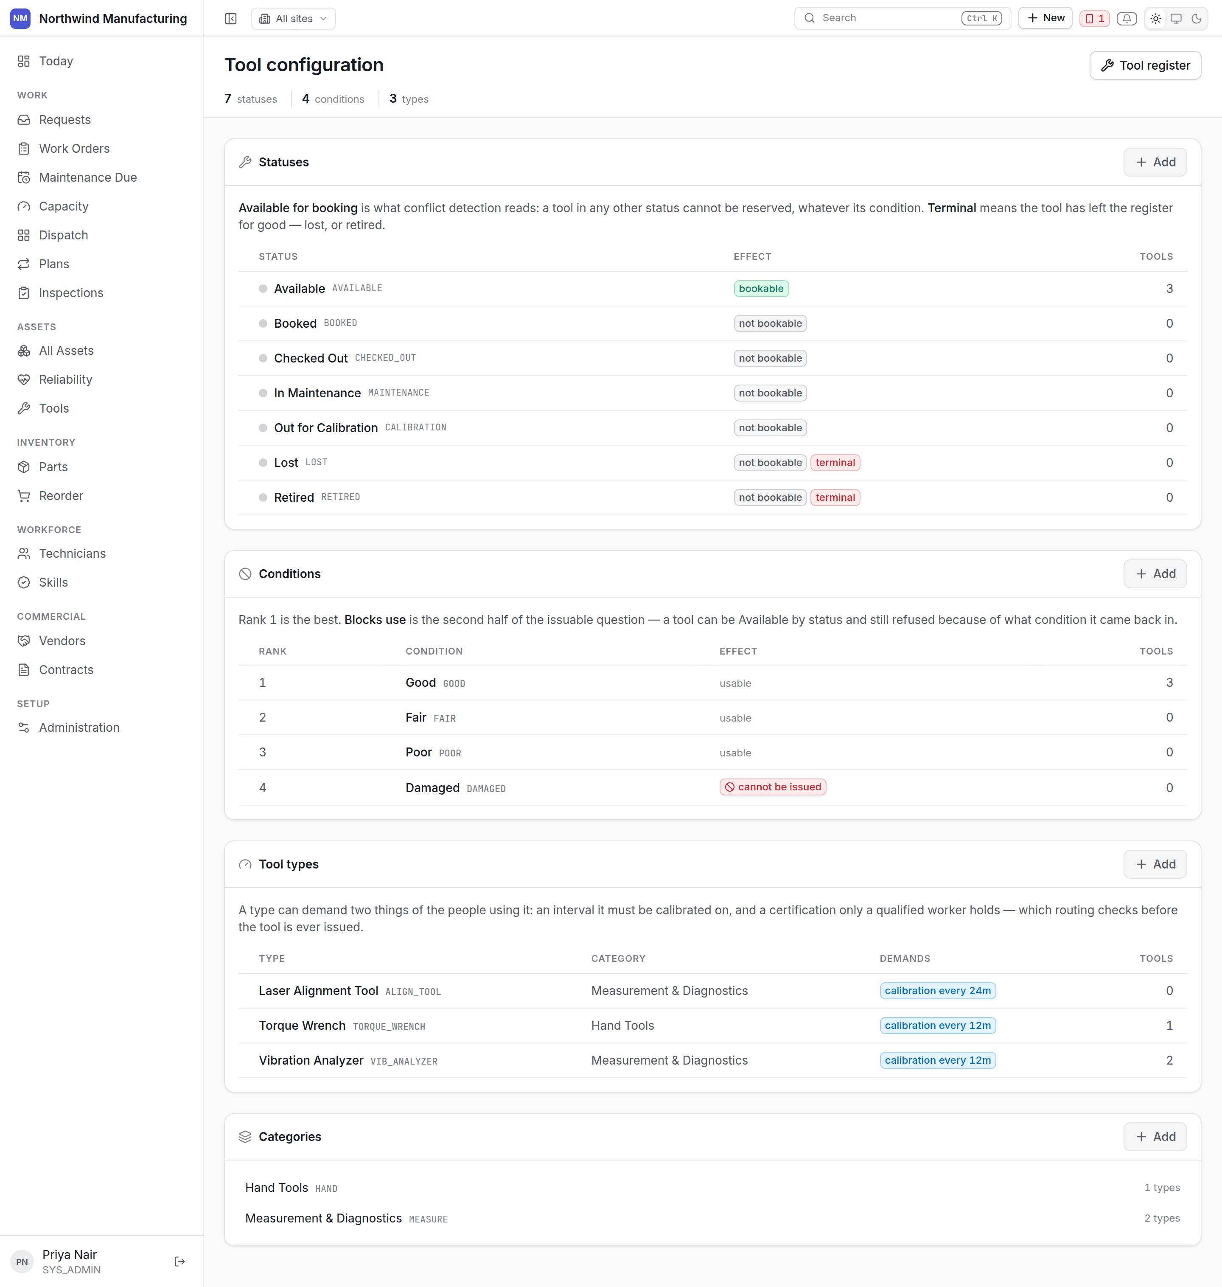The image size is (1222, 1287).
Task: Open the Measurement & Diagnostics category row
Action: point(712,1219)
